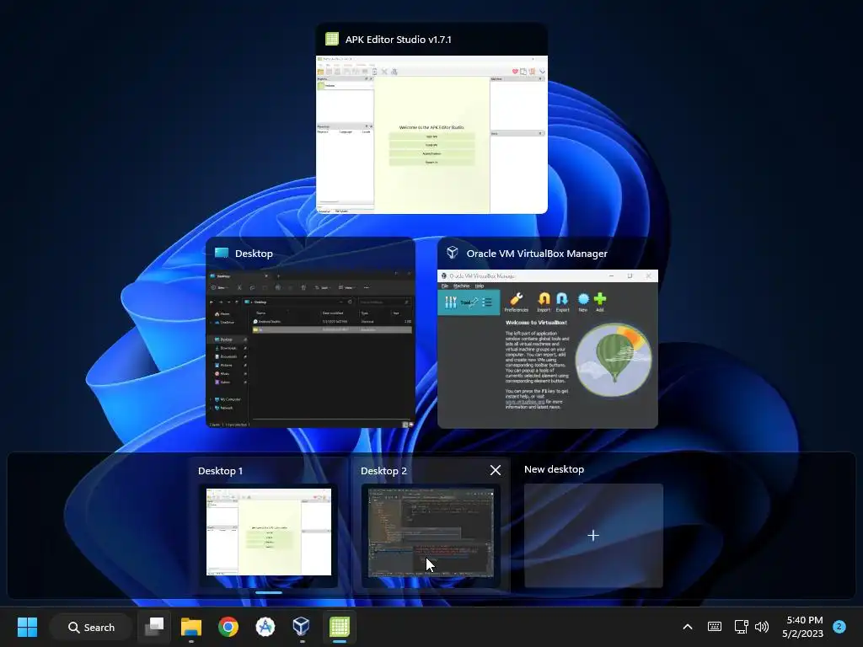
Task: Open File Explorer from the taskbar
Action: pyautogui.click(x=191, y=627)
